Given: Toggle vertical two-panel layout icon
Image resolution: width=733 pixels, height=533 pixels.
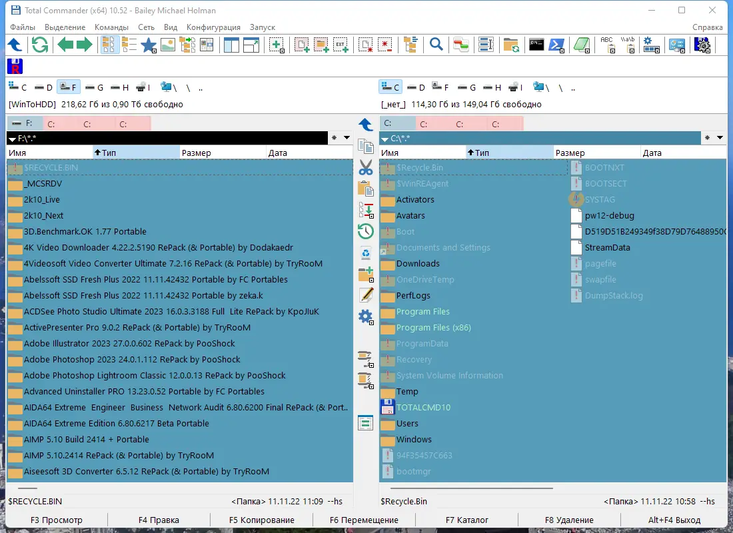Looking at the screenshot, I should [231, 45].
